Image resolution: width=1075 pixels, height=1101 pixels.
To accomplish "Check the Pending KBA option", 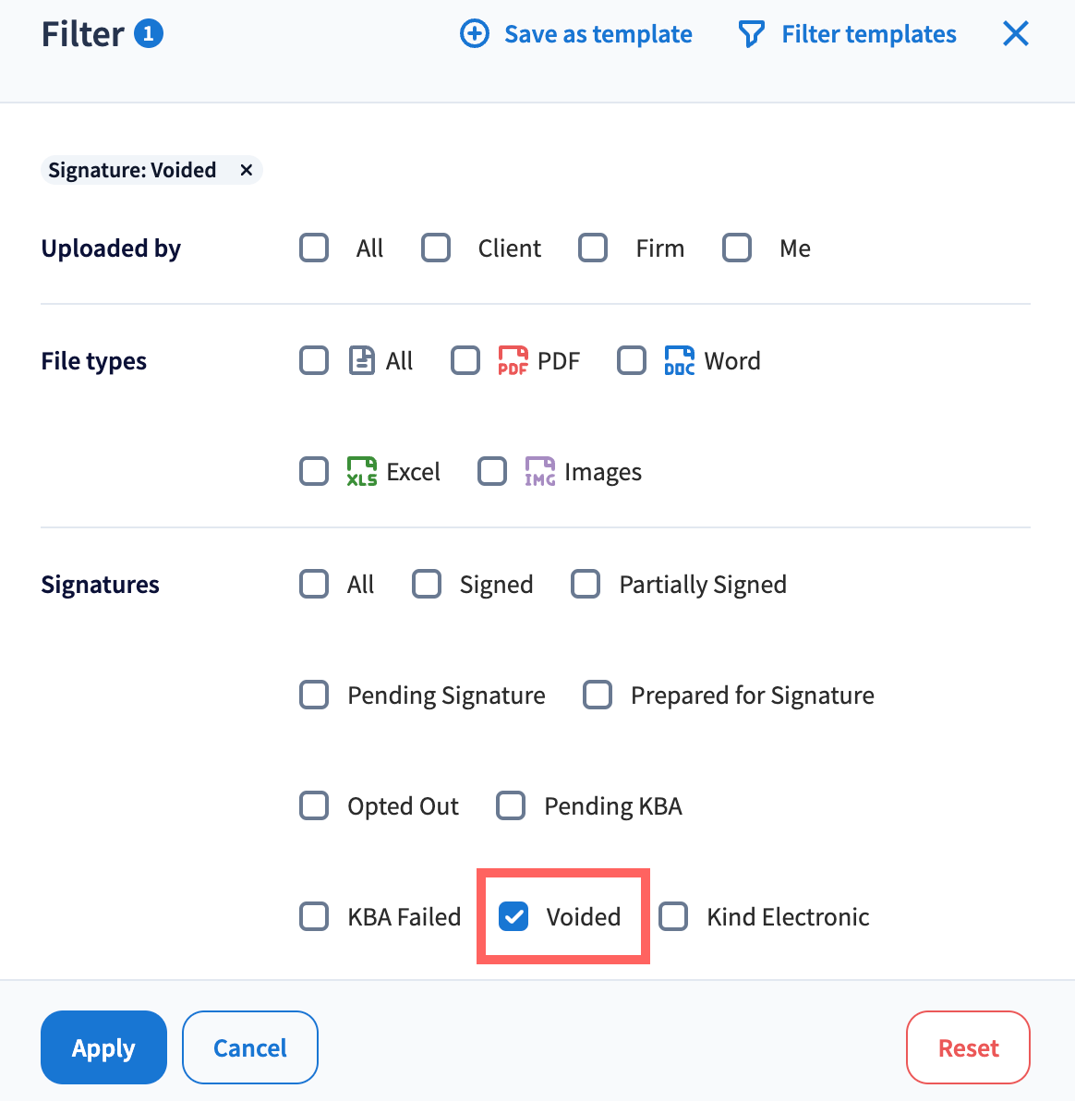I will tap(511, 805).
